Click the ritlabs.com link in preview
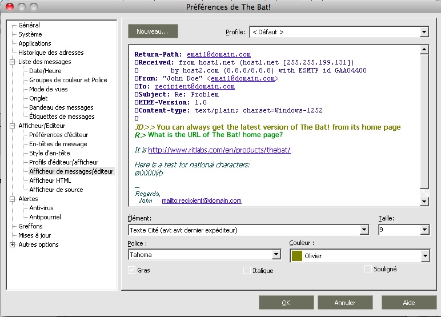This screenshot has width=441, height=317. (219, 150)
